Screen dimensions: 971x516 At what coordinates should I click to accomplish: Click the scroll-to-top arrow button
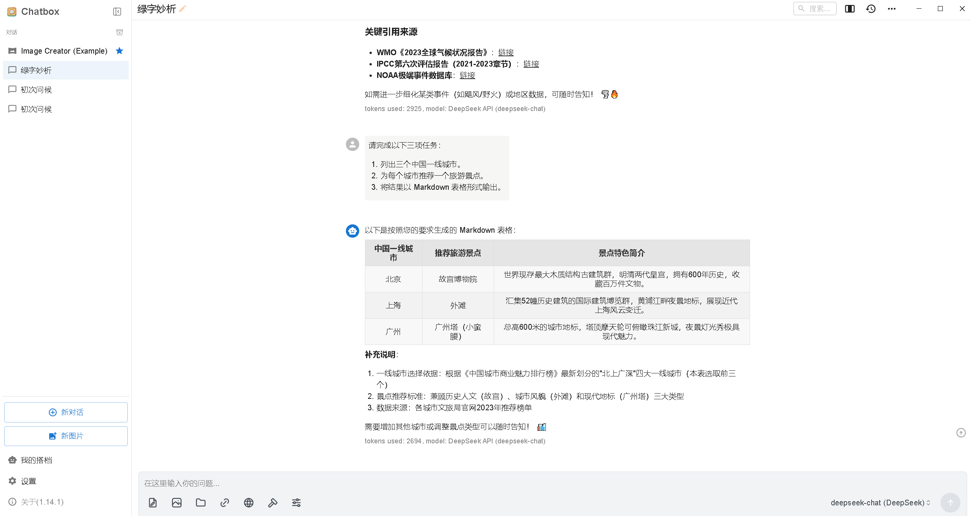[961, 433]
